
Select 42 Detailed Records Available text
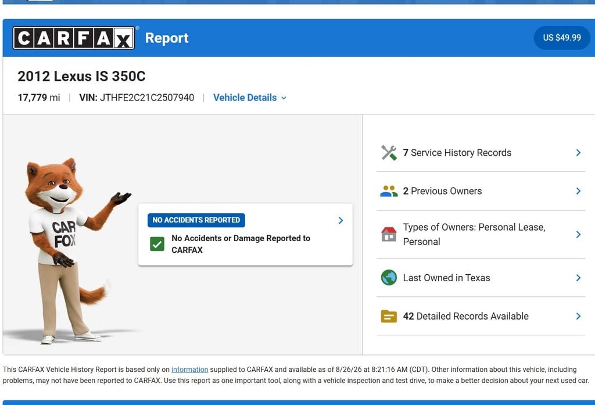[465, 316]
